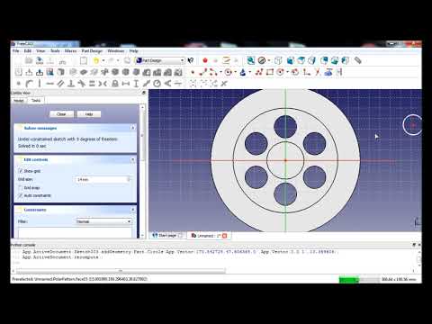Screen dimensions: 432x324
Task: Apply the parallel constraint
Action: tap(60, 84)
